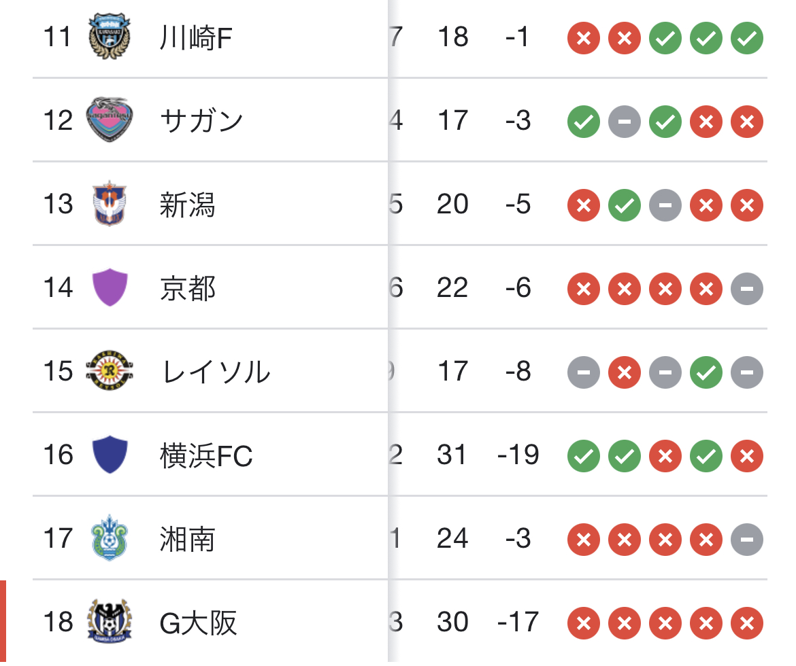Click the green win icon in レイソル row
Screen dimensions: 796x666
706,372
